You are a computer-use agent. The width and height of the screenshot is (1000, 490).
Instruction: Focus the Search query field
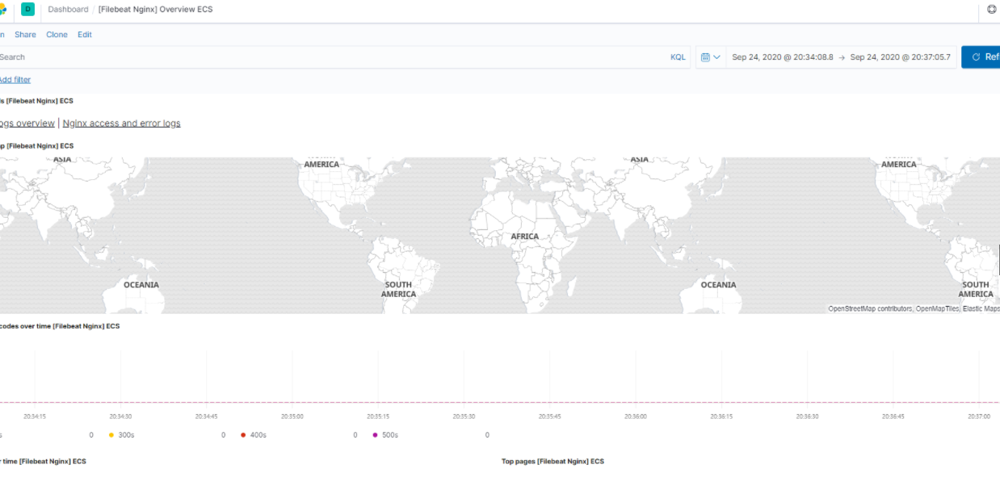331,57
